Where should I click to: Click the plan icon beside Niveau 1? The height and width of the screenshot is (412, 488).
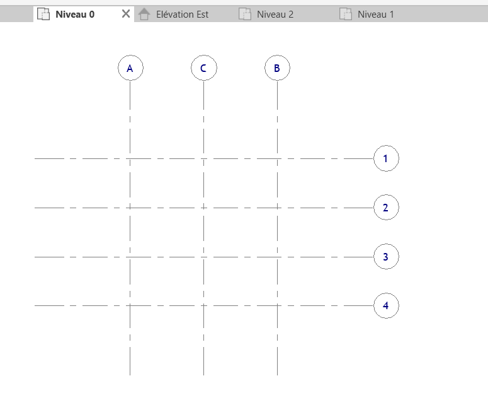pyautogui.click(x=346, y=14)
